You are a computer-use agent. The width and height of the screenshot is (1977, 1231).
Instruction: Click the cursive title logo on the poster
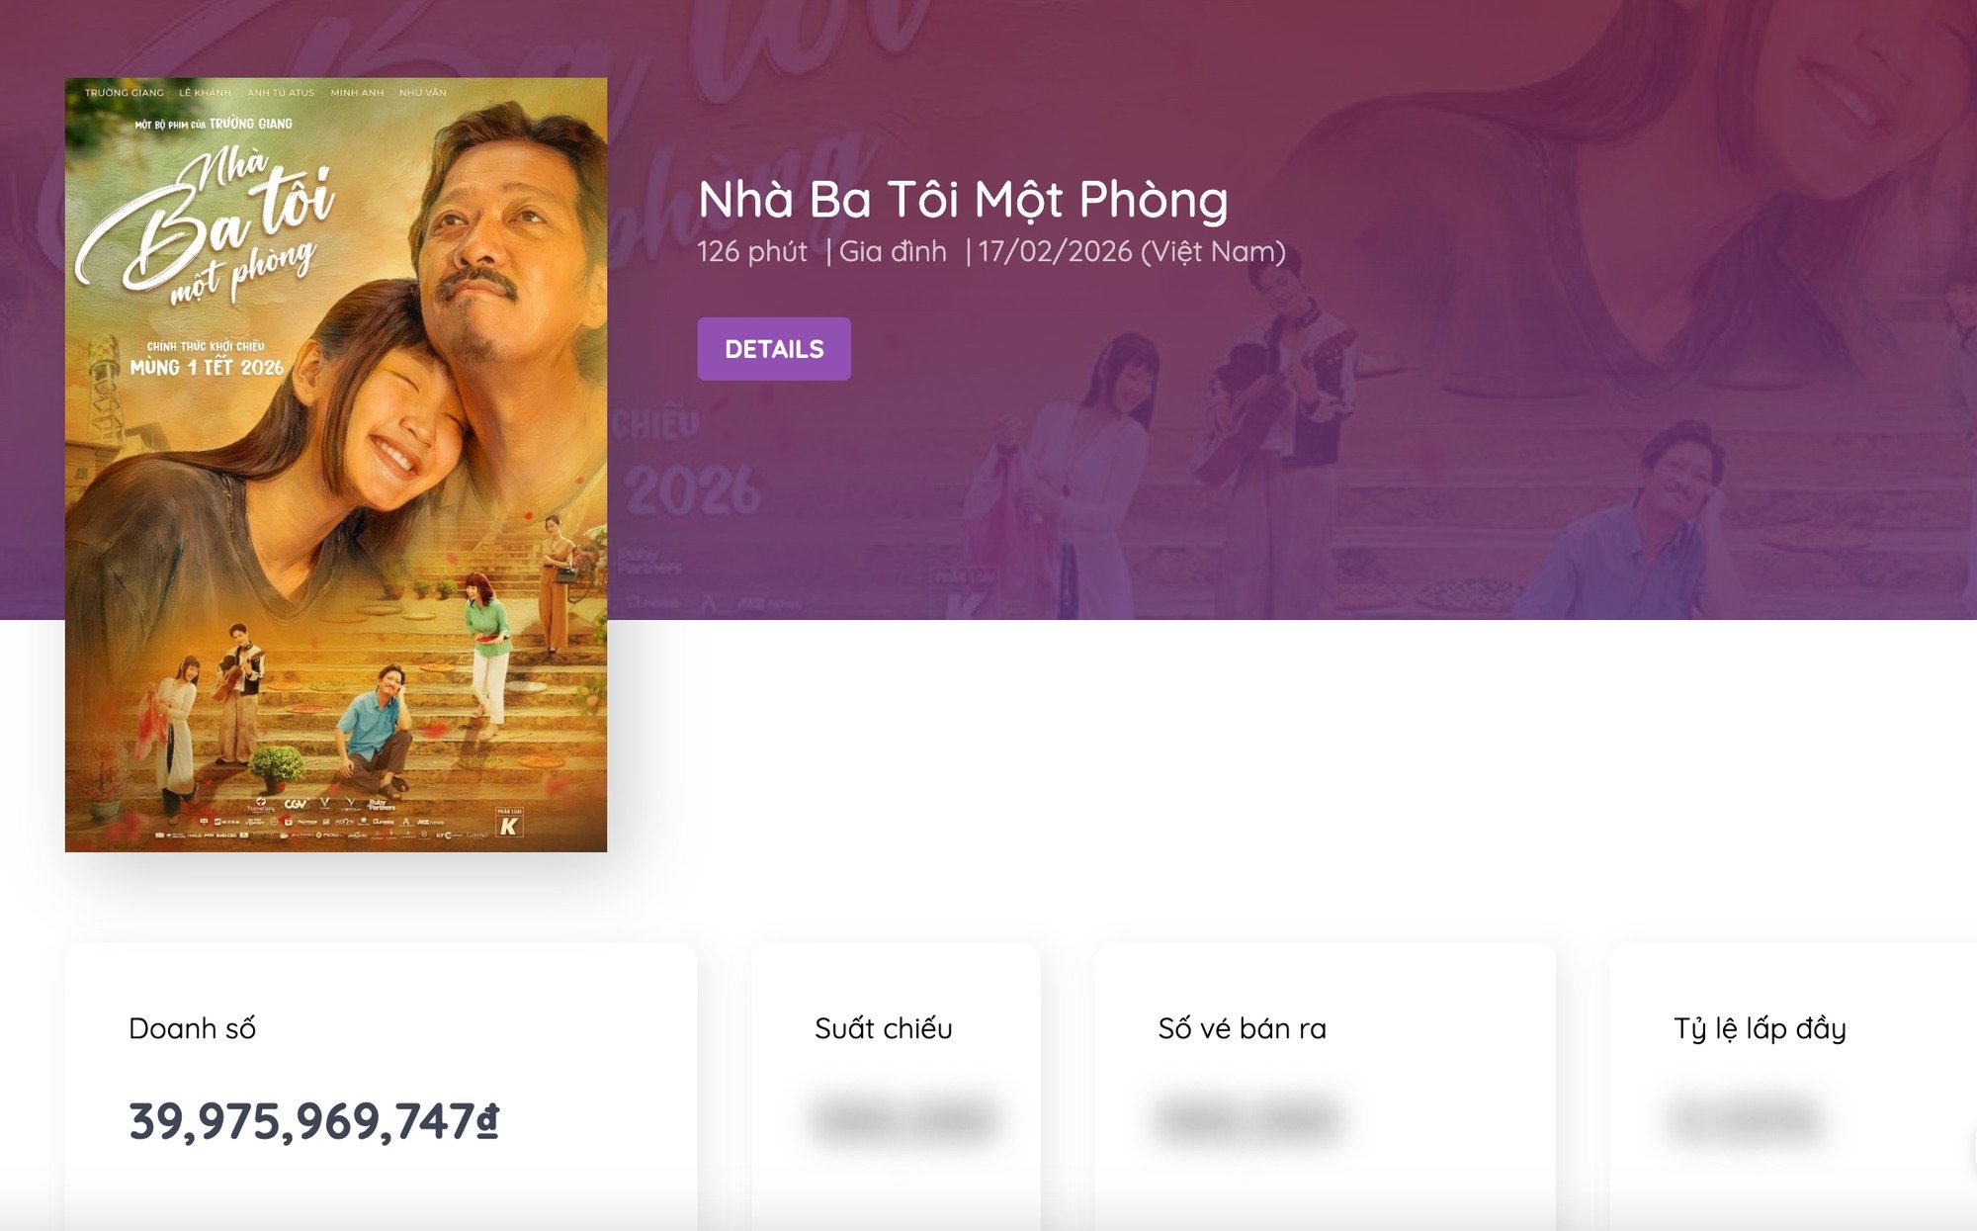click(x=213, y=227)
